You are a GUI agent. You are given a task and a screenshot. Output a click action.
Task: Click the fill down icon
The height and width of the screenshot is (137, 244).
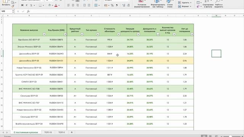coord(198,3)
